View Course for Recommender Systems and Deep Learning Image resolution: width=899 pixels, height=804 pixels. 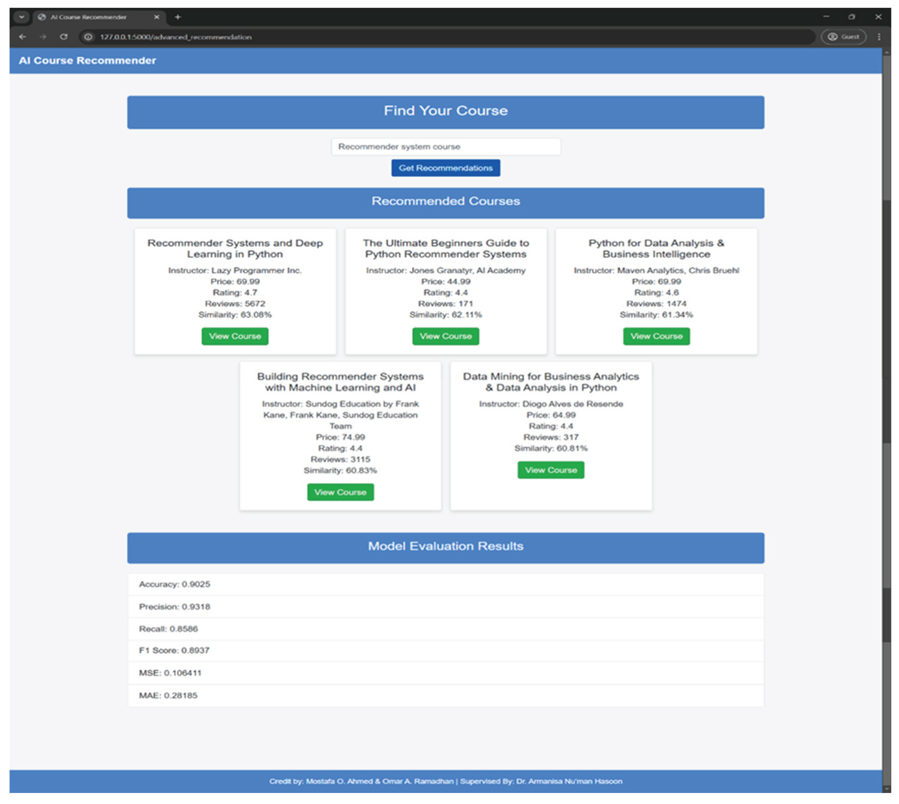pyautogui.click(x=235, y=336)
